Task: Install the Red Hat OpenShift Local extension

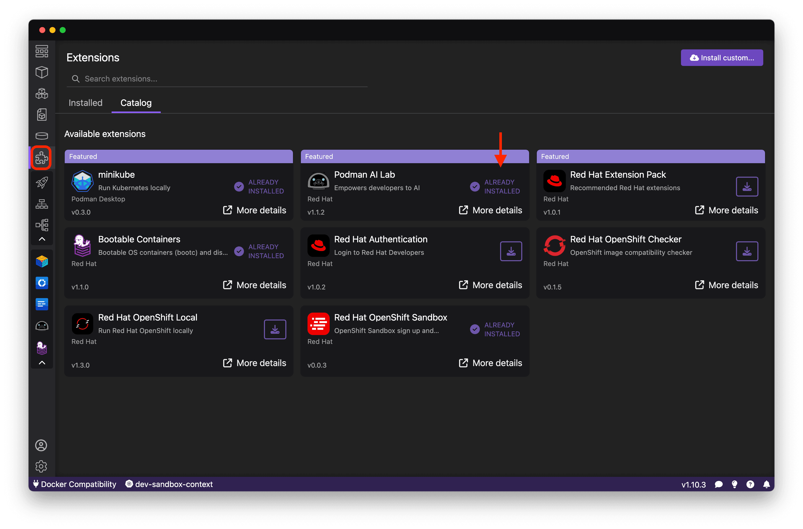Action: click(275, 329)
